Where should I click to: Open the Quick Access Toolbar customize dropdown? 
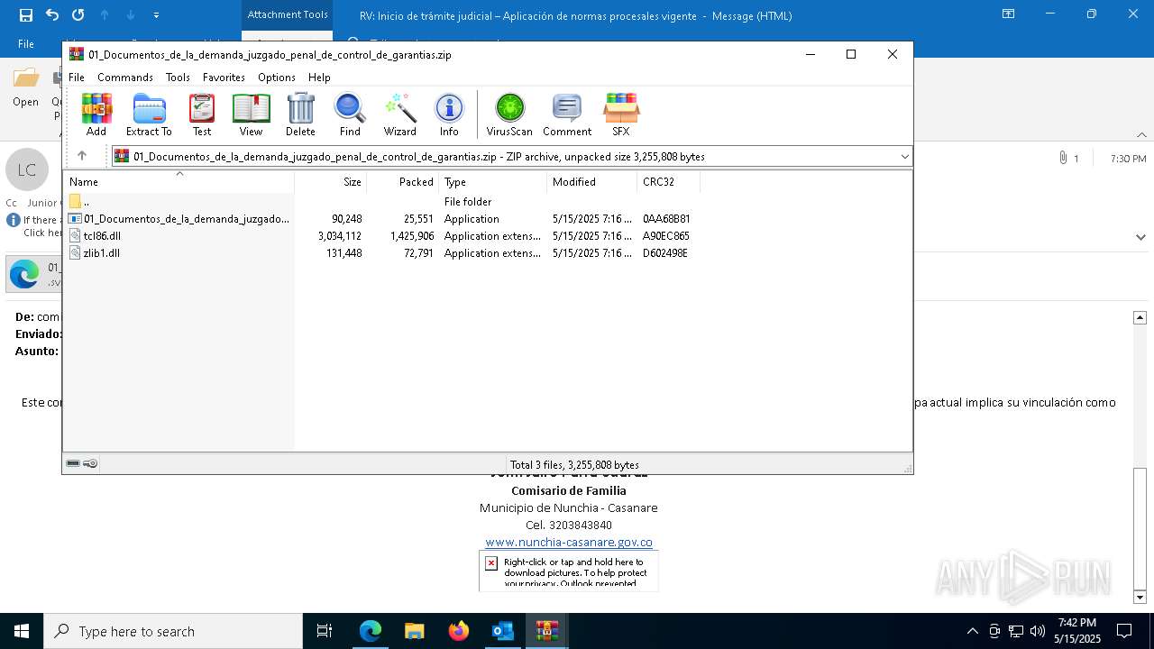[157, 15]
